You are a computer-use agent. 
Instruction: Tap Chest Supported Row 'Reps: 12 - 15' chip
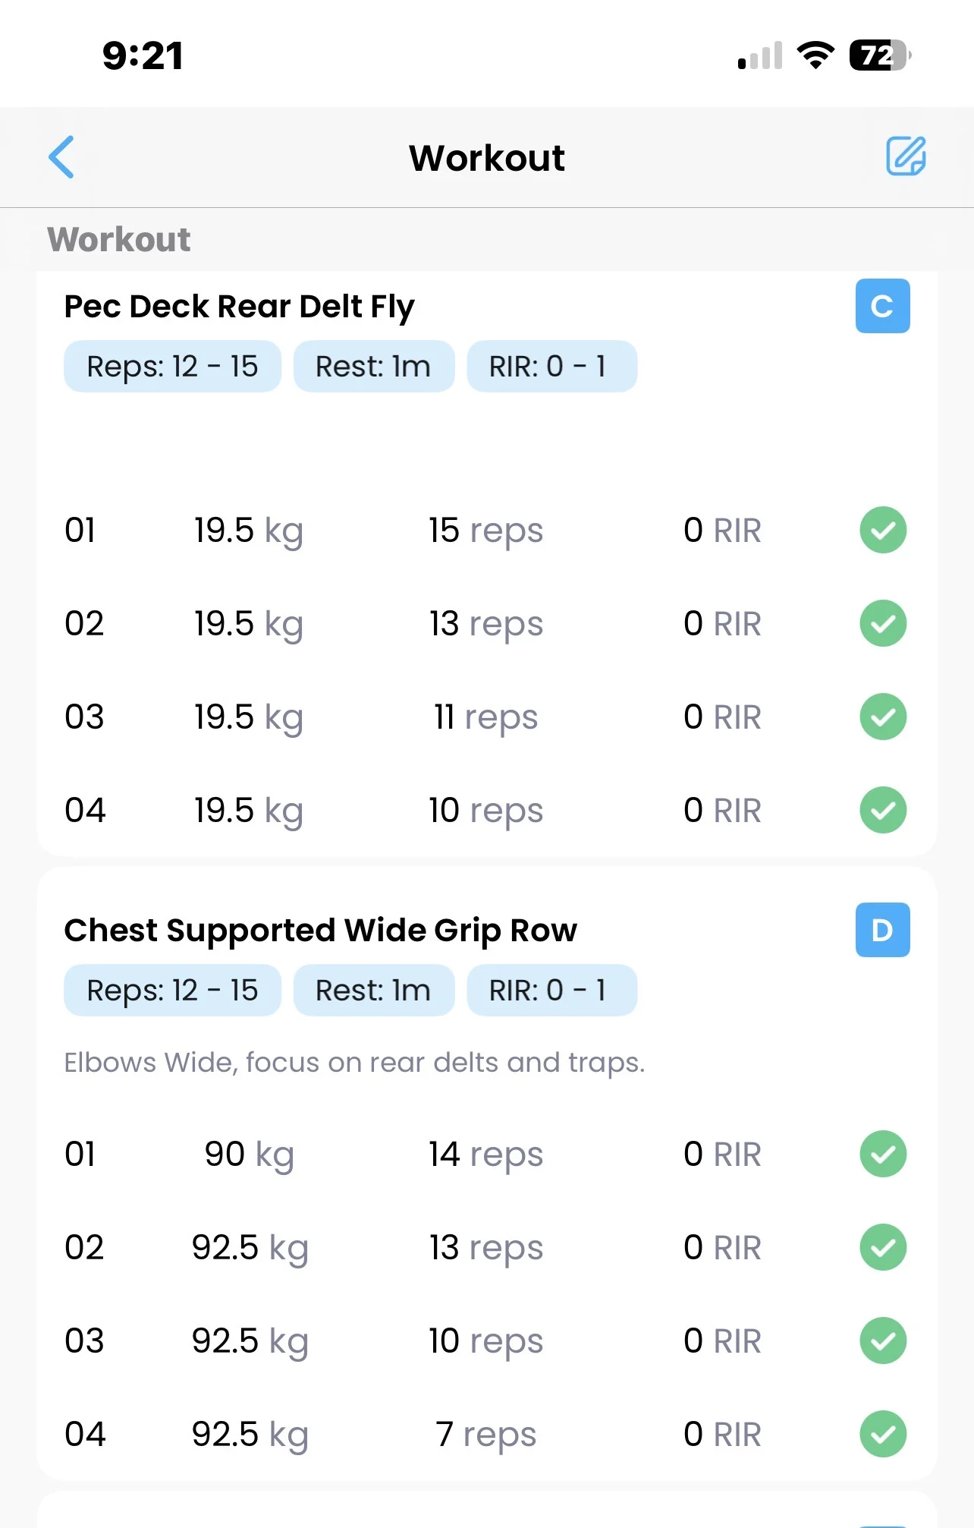click(x=172, y=991)
